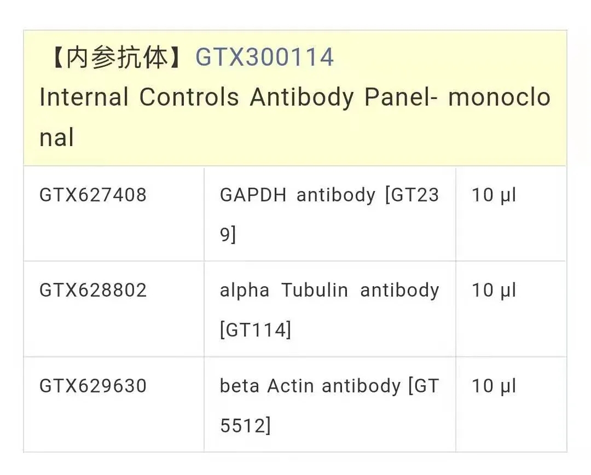Click the word 'Tubulin' in second row
Image resolution: width=591 pixels, height=475 pixels.
pyautogui.click(x=315, y=290)
